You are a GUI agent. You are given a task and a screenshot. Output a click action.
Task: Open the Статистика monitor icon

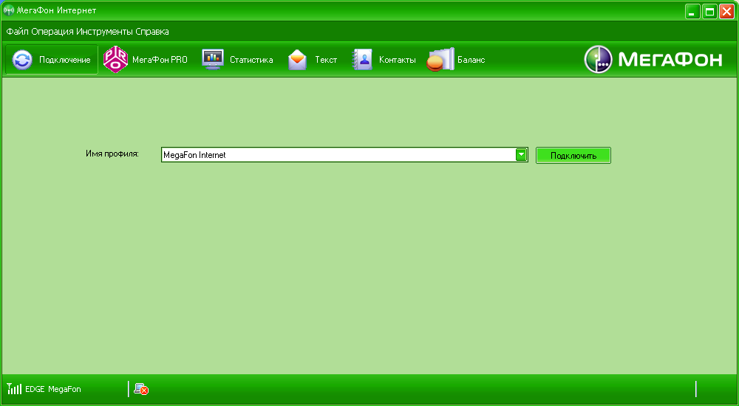click(x=213, y=60)
